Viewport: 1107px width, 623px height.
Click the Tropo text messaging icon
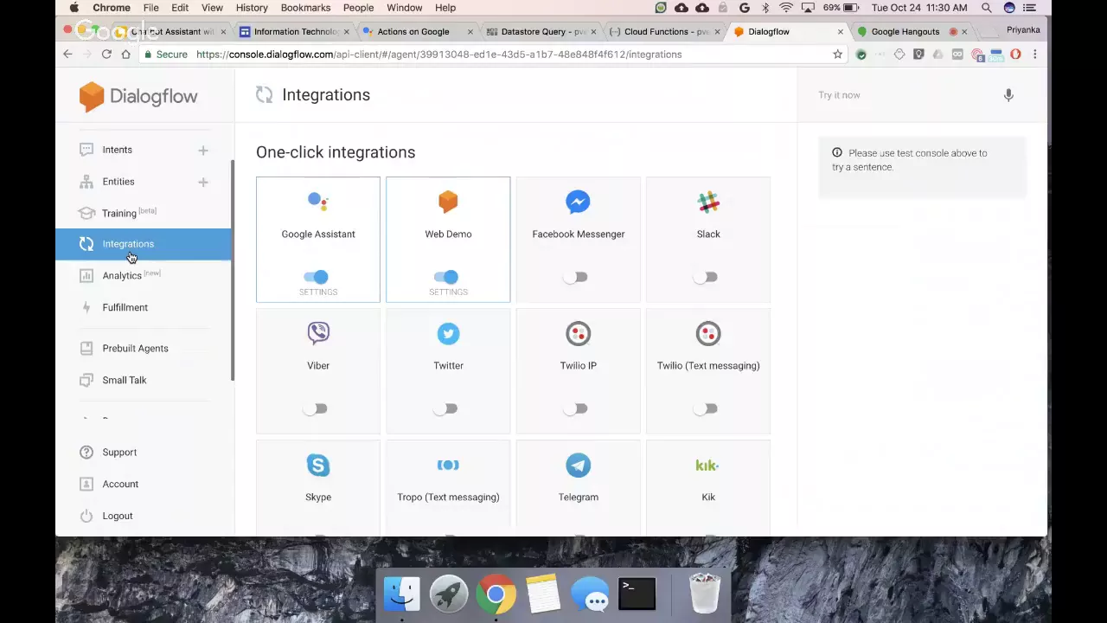448,465
